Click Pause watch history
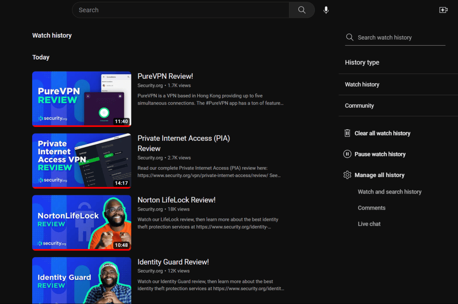 click(x=381, y=154)
